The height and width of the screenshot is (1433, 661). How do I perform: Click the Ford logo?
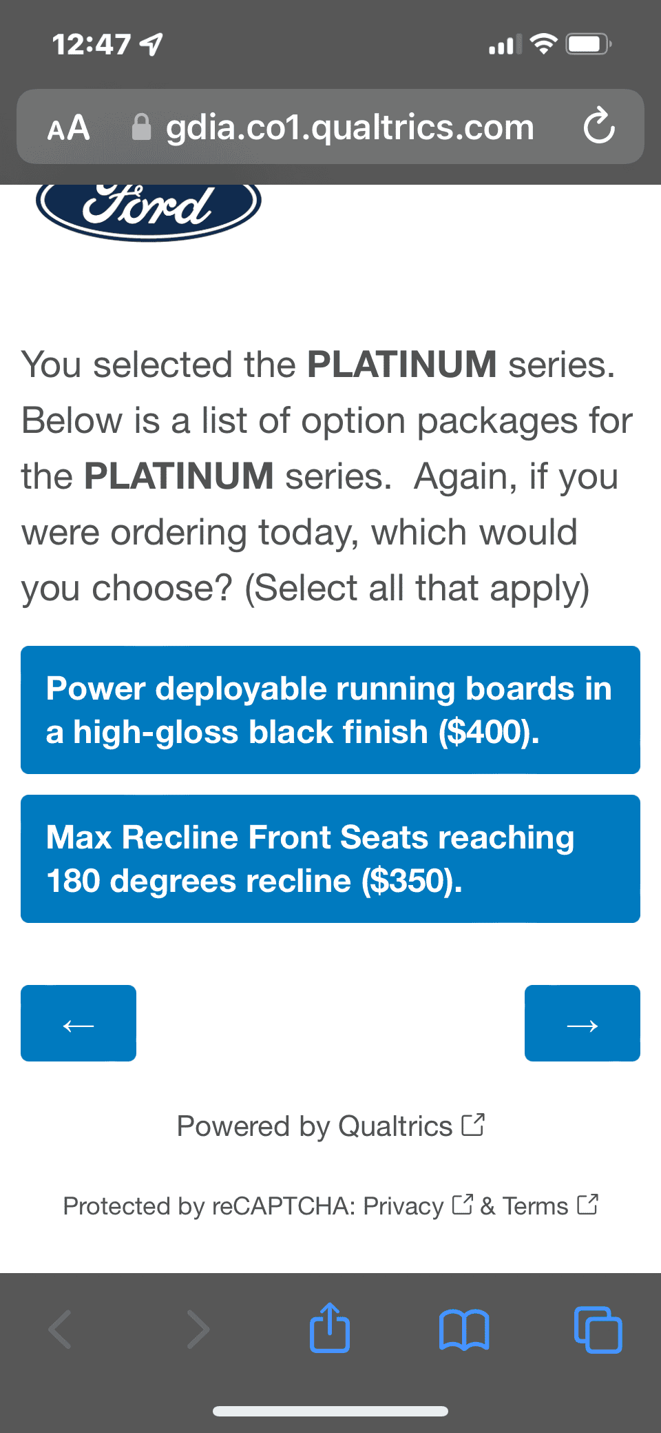(x=148, y=207)
